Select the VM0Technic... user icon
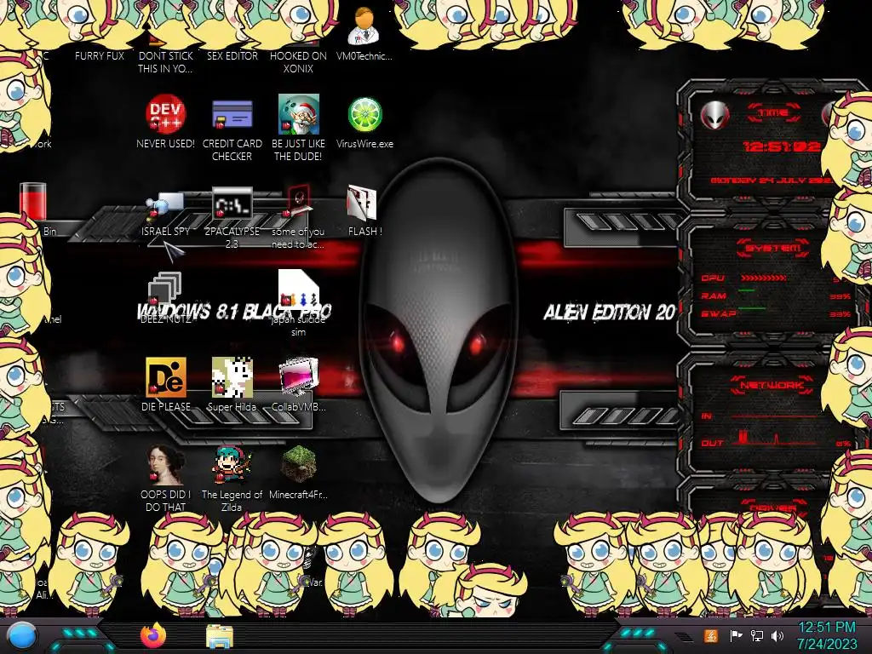The width and height of the screenshot is (872, 654). pyautogui.click(x=364, y=26)
